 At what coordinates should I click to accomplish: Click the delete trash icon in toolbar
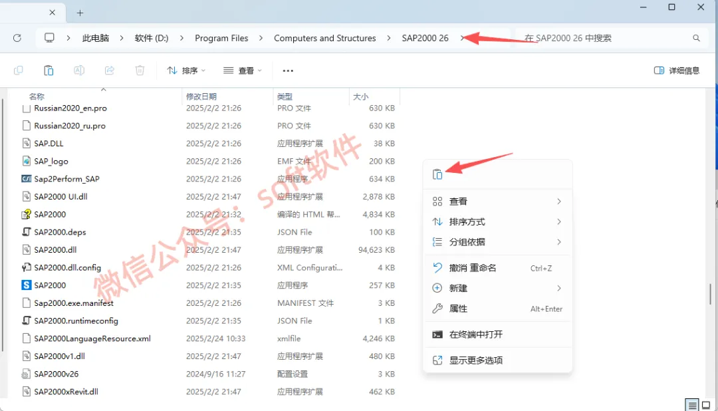coord(140,70)
